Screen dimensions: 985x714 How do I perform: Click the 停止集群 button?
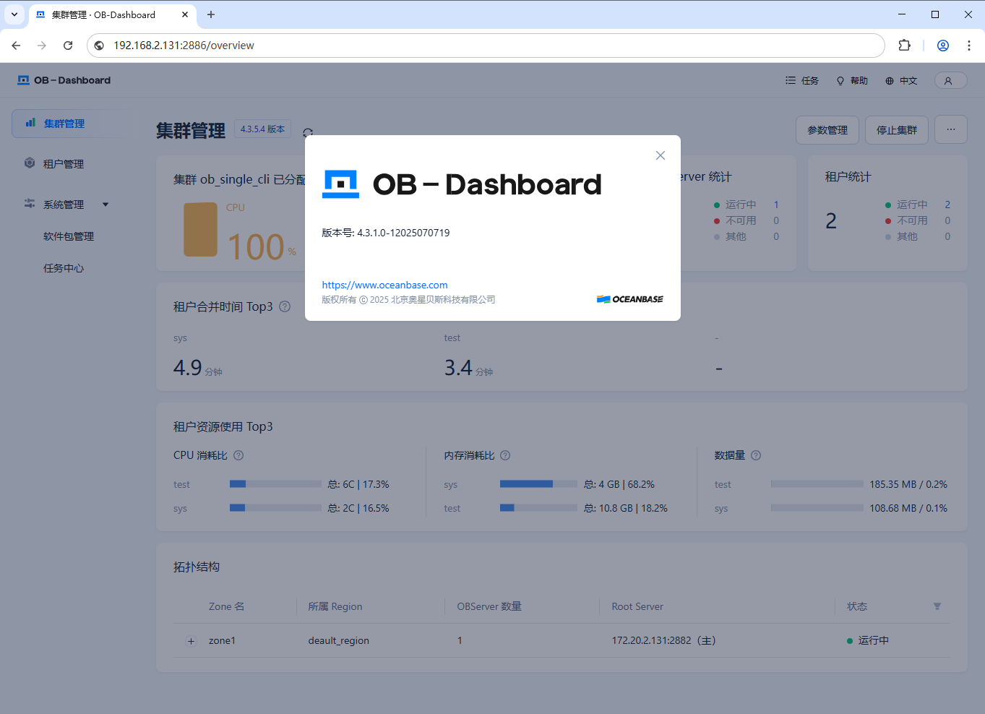click(x=896, y=130)
